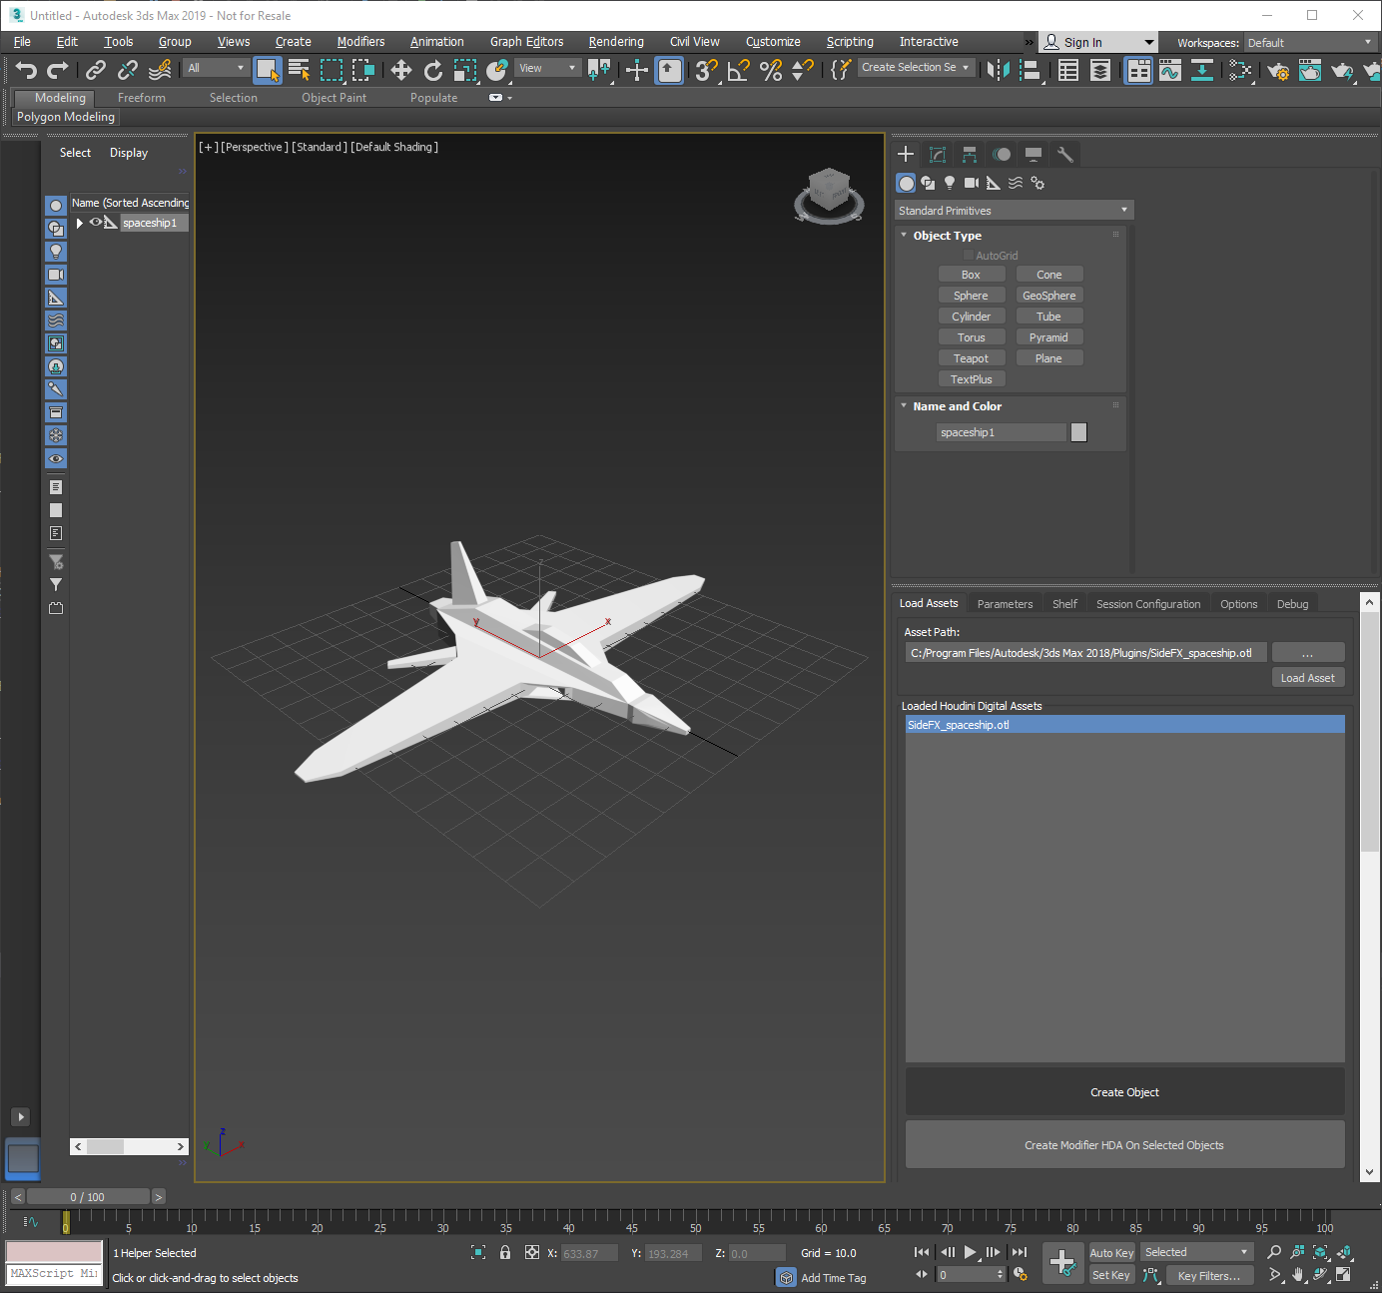Expand the spaceship1 tree node

(80, 223)
